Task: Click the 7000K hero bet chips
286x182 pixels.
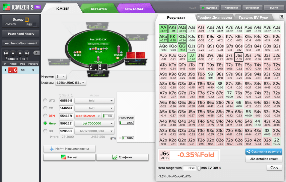Action: pos(98,58)
